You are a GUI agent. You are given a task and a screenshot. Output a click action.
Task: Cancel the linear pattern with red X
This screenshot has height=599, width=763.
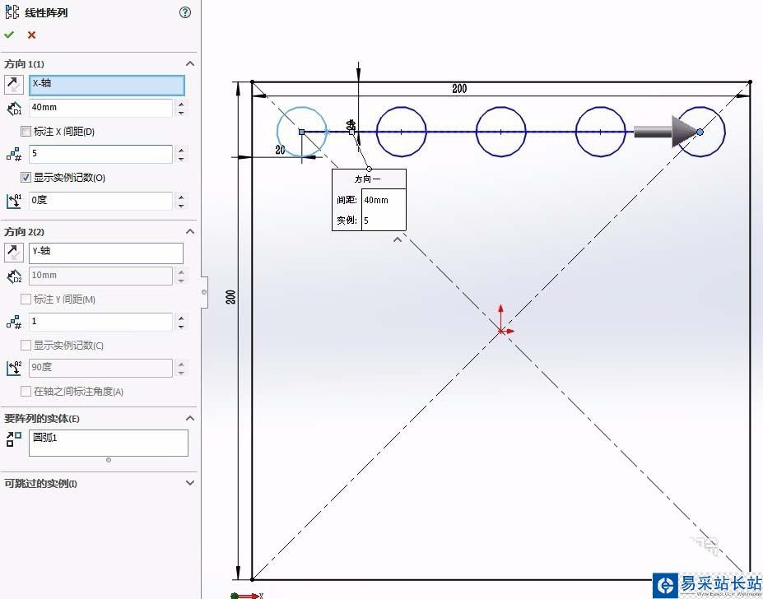coord(31,35)
